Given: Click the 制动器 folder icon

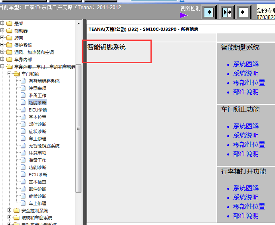Looking at the screenshot, I should click(9, 30).
